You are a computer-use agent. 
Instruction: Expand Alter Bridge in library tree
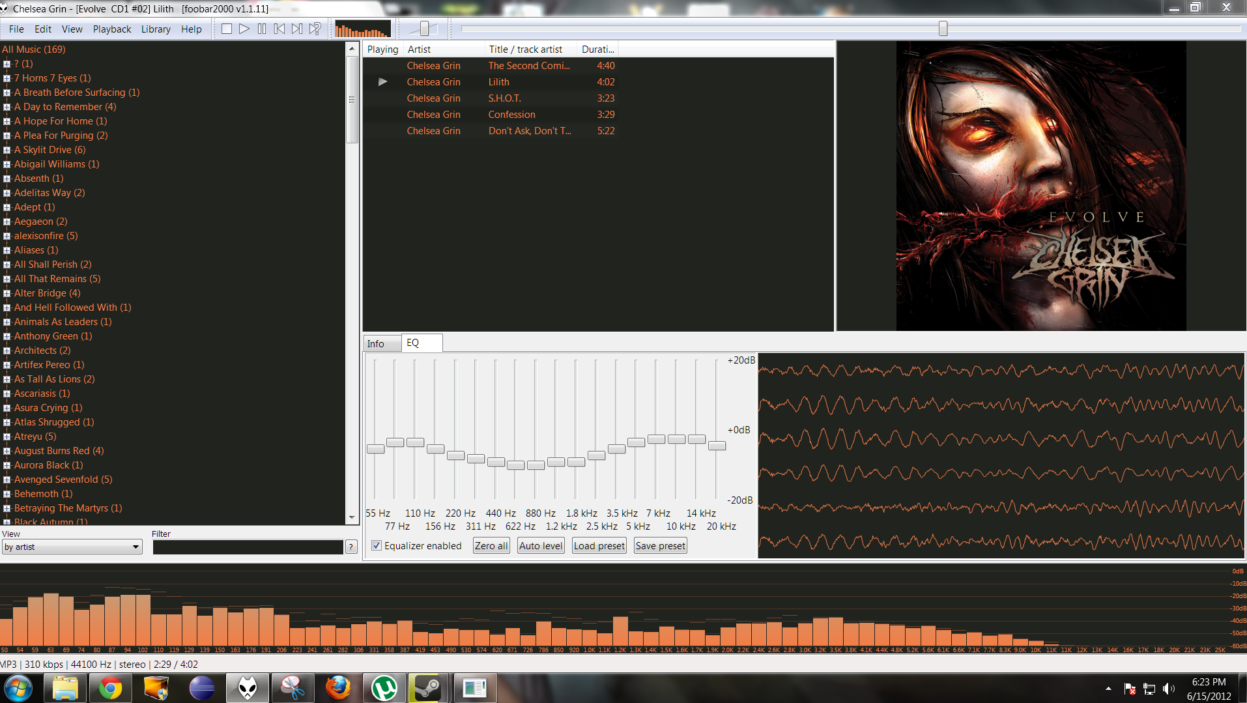(7, 293)
